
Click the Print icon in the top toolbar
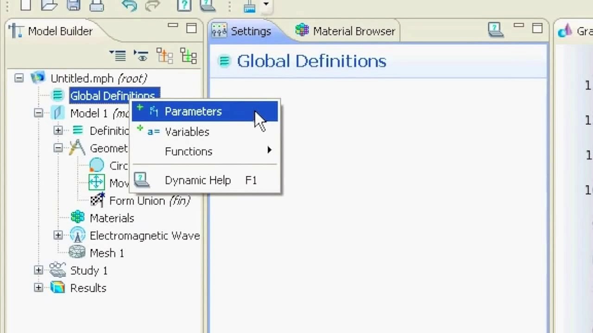tap(97, 5)
